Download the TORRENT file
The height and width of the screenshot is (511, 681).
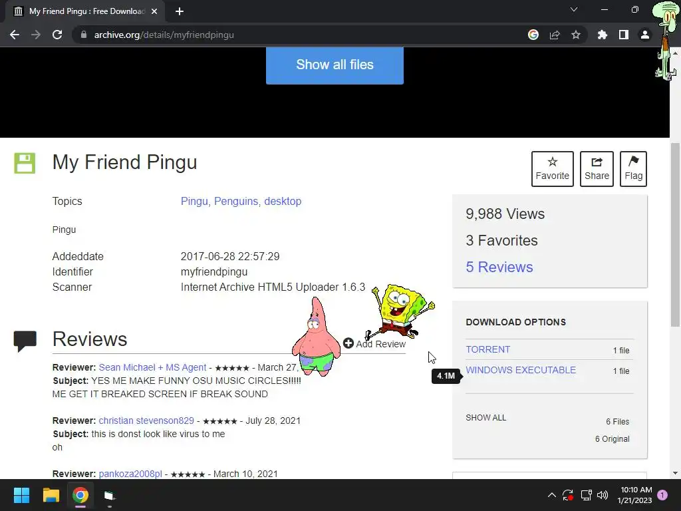pos(488,349)
